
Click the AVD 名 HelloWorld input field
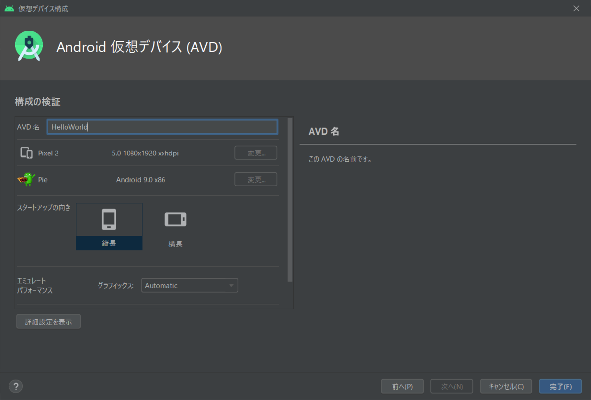pyautogui.click(x=163, y=127)
